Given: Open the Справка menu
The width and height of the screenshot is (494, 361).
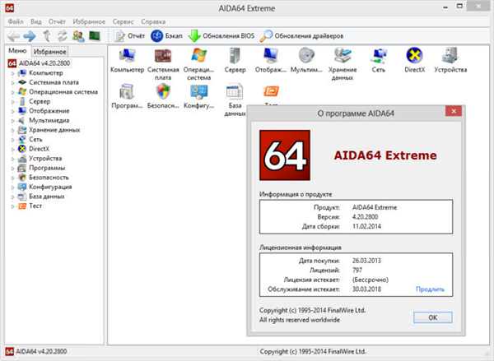Looking at the screenshot, I should [x=153, y=21].
